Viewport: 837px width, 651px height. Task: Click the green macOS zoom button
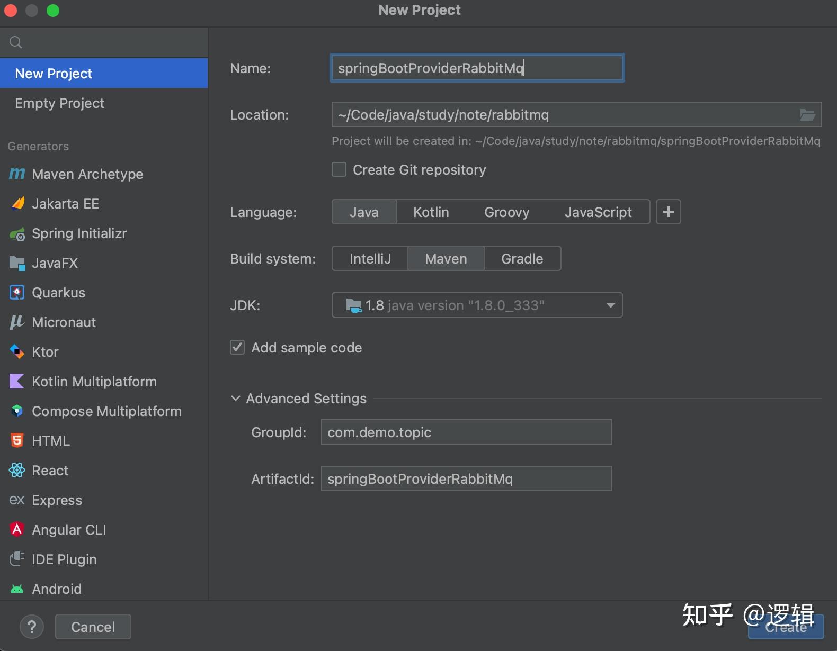[x=53, y=11]
